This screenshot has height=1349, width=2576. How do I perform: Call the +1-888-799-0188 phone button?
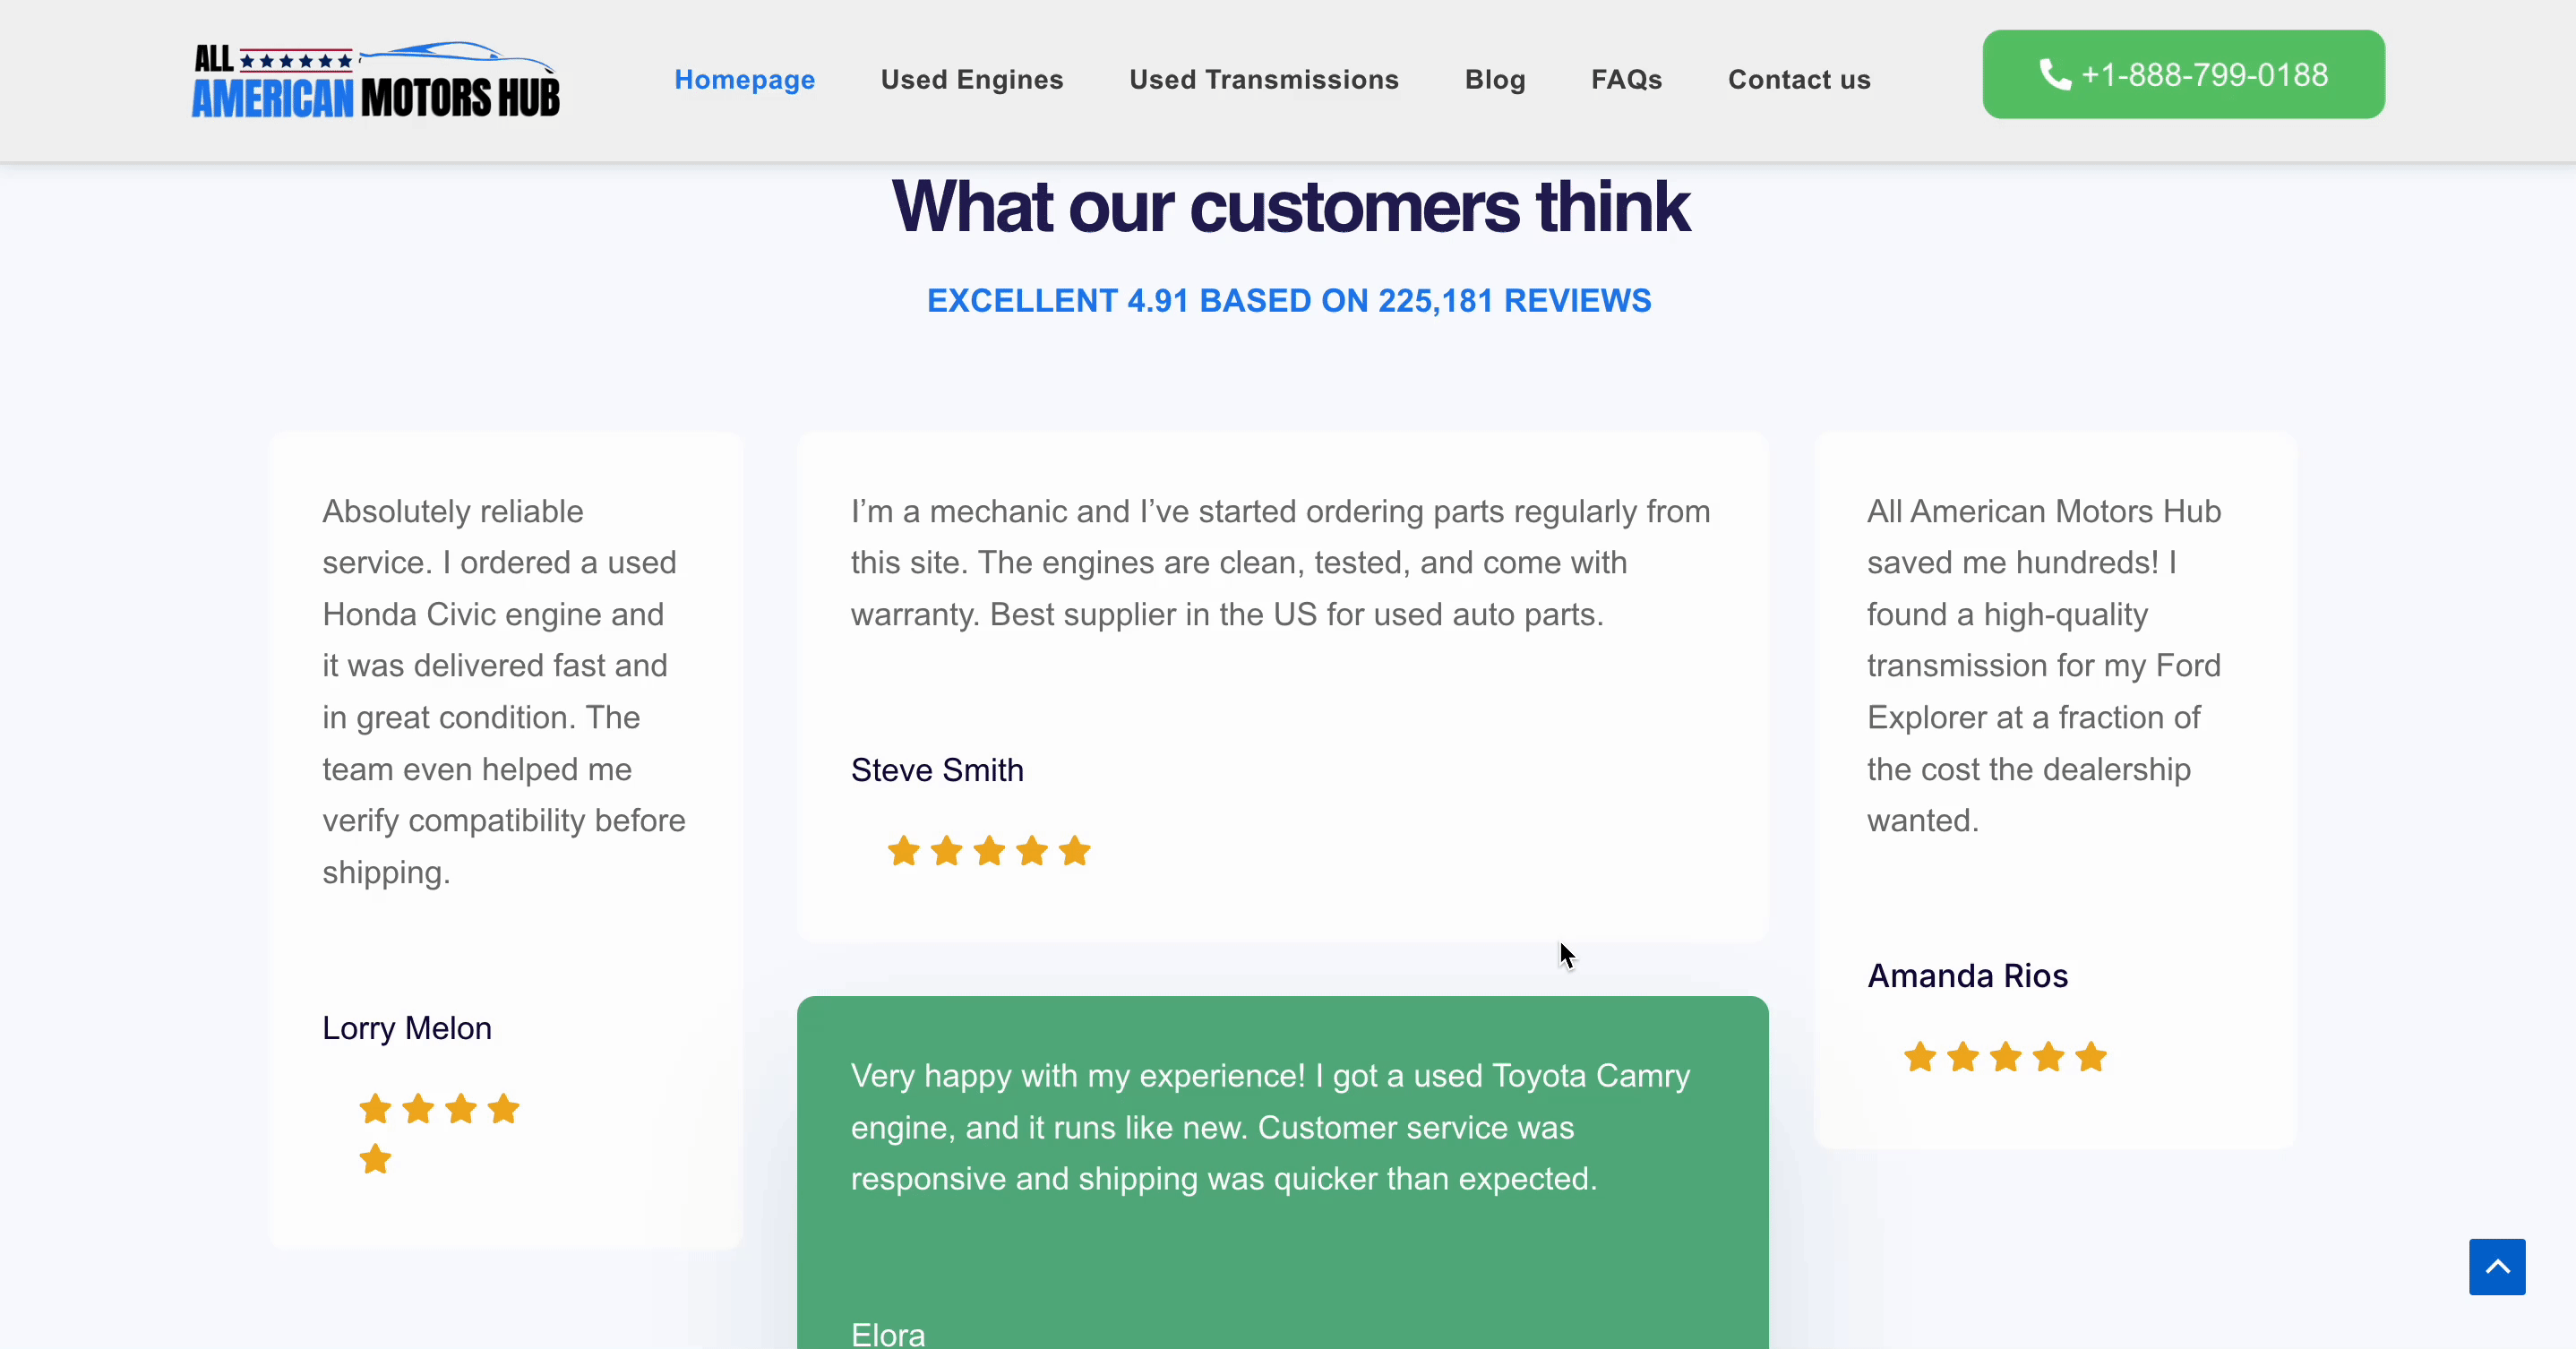[2184, 75]
